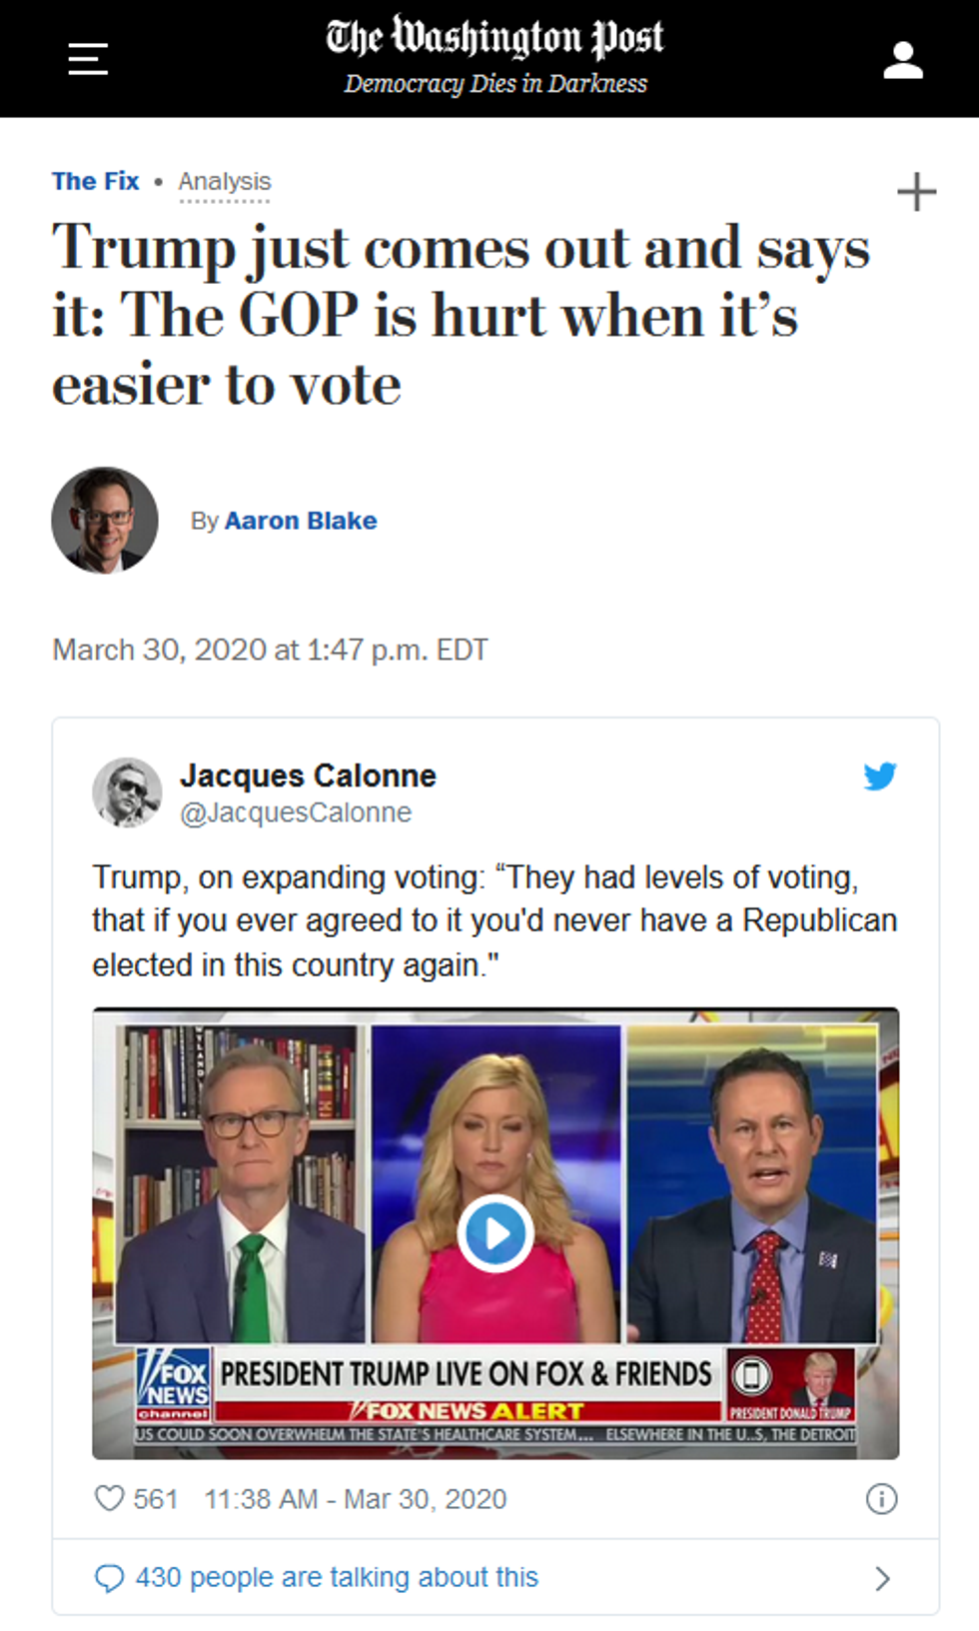Click the heart icon to like the tweet
This screenshot has width=979, height=1631.
(110, 1498)
